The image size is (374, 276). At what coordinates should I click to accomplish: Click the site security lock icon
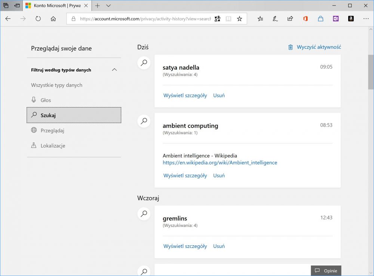[x=73, y=19]
